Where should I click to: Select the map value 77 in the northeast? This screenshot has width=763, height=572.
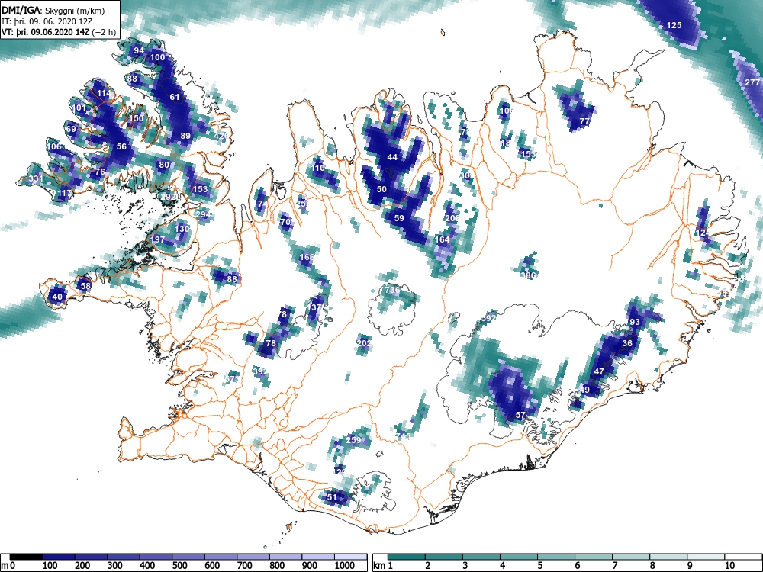point(584,121)
